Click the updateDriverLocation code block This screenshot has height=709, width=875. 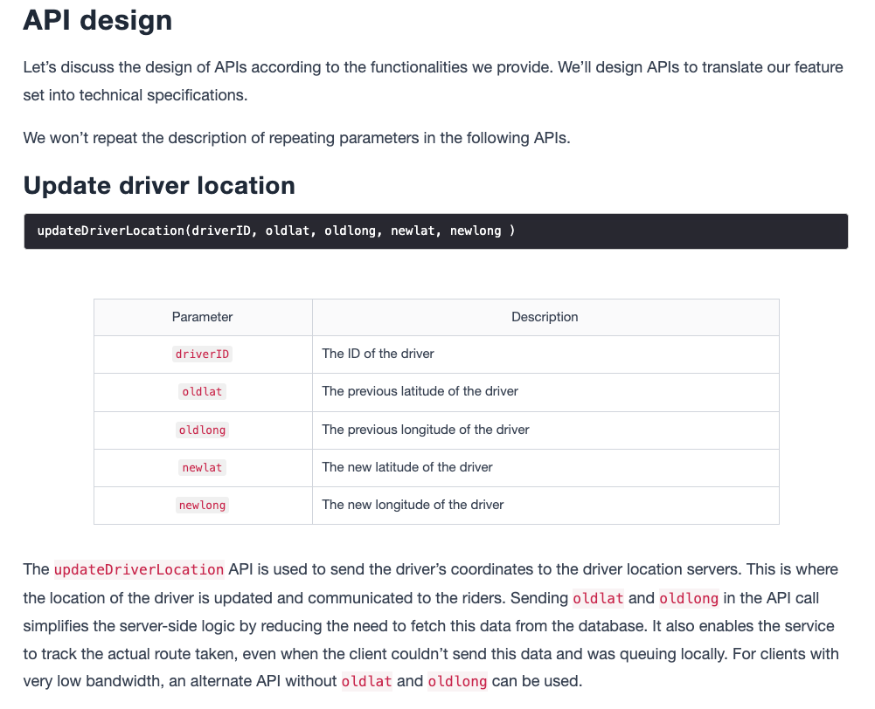pyautogui.click(x=436, y=231)
